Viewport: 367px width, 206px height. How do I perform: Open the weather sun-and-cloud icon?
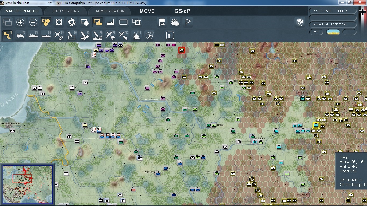[x=175, y=22]
